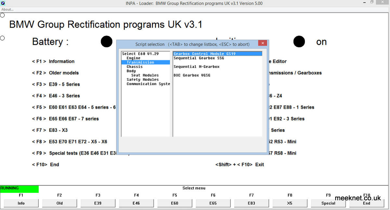Click '< F6 > E65 E66 E67 - 7 series' entry

(x=65, y=119)
